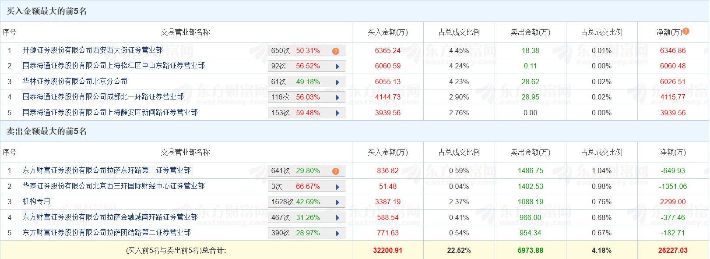Click orange question icon in 开源证券 row
Screen dimensions: 710x259
[336, 51]
